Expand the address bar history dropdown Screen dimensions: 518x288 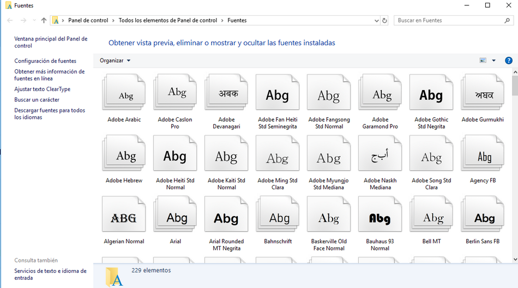pos(376,21)
